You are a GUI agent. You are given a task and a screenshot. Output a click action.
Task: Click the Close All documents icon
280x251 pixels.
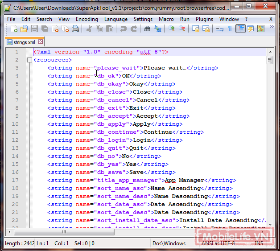tap(65, 29)
